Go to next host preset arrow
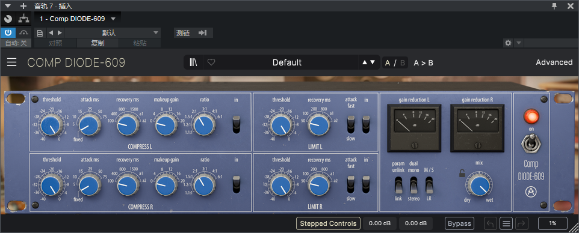Image resolution: width=579 pixels, height=233 pixels. 60,33
